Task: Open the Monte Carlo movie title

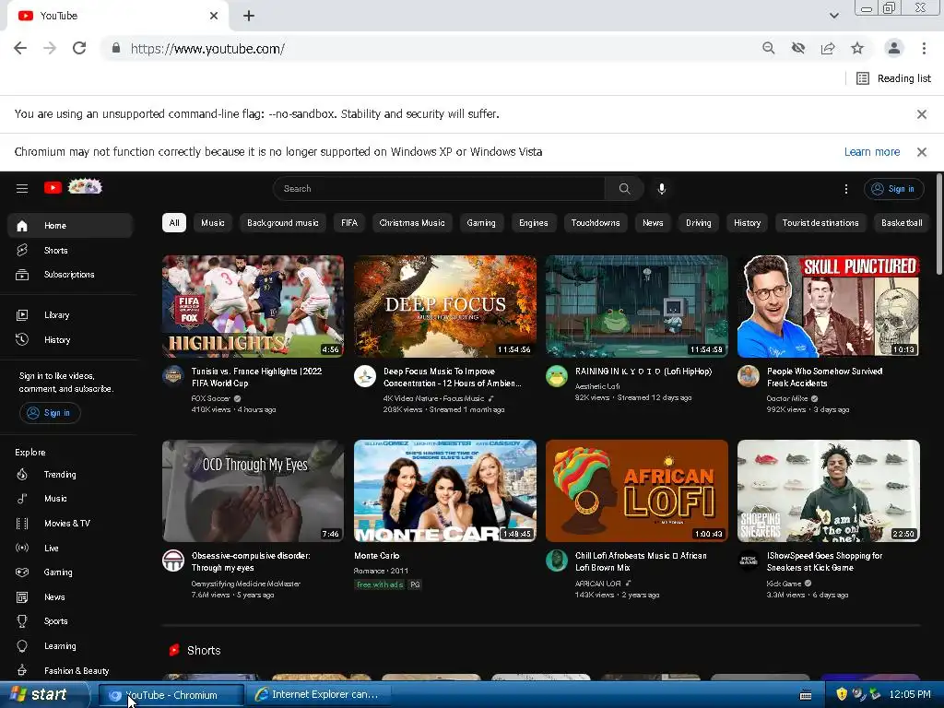Action: pos(377,556)
